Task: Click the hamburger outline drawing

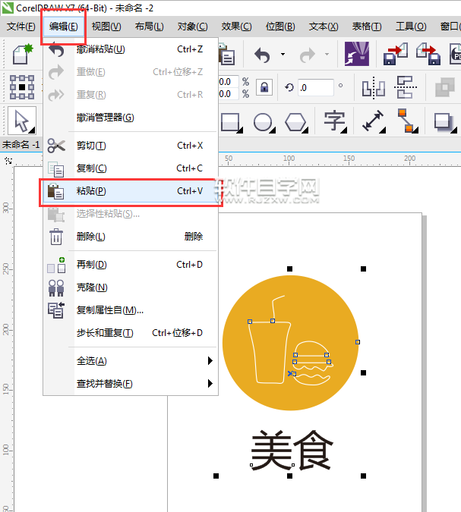Action: click(x=311, y=363)
